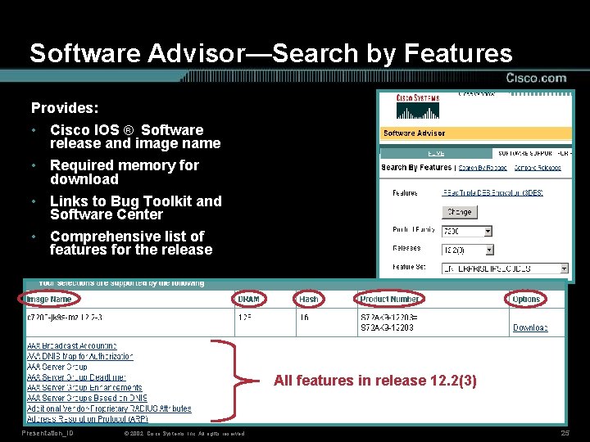Click the DRAM column header
The image size is (590, 442).
pyautogui.click(x=248, y=300)
